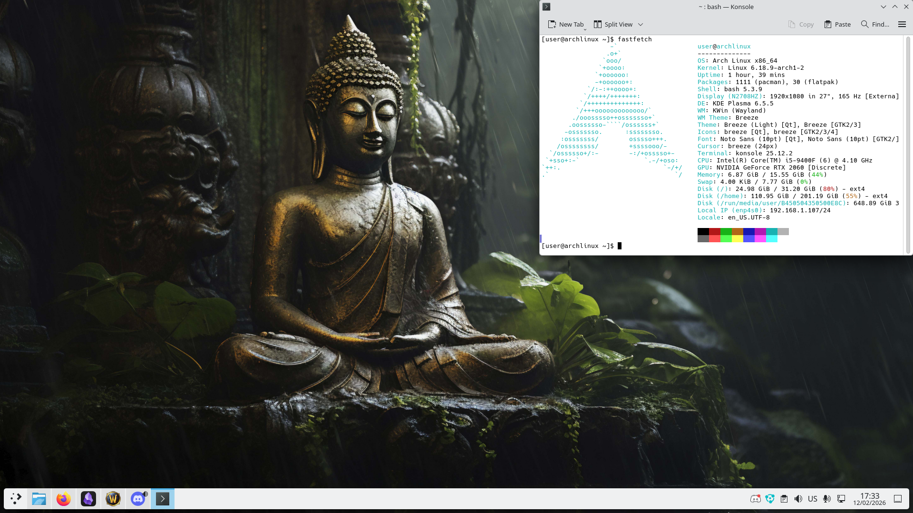Open a New Tab in Konsole
Image resolution: width=913 pixels, height=513 pixels.
(x=565, y=24)
